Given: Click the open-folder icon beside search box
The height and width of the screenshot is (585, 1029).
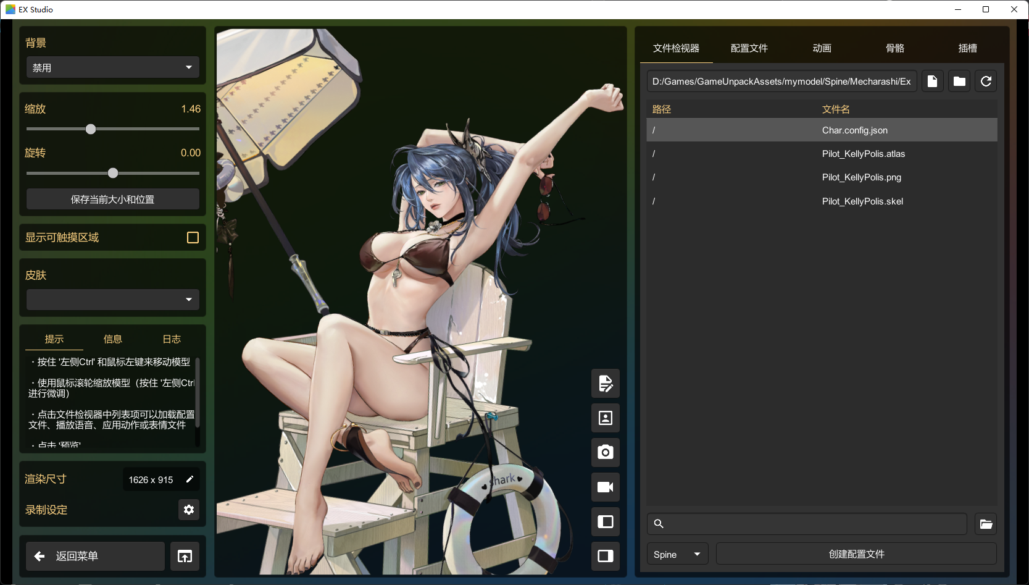Looking at the screenshot, I should [986, 524].
